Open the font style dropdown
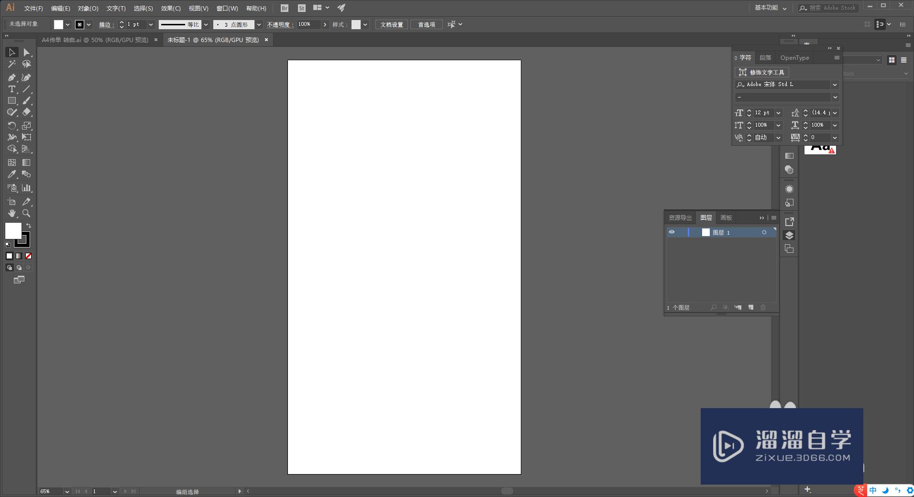This screenshot has height=497, width=914. tap(835, 97)
